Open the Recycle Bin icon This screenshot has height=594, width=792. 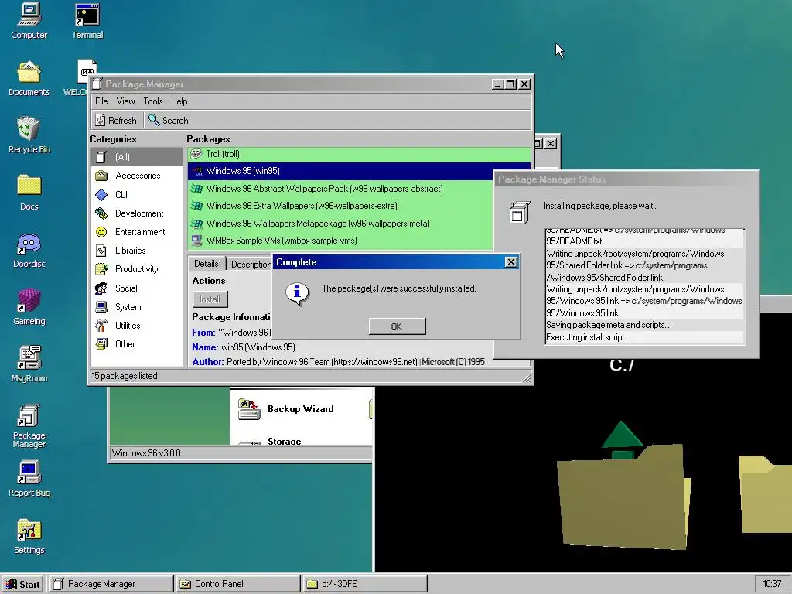[29, 135]
